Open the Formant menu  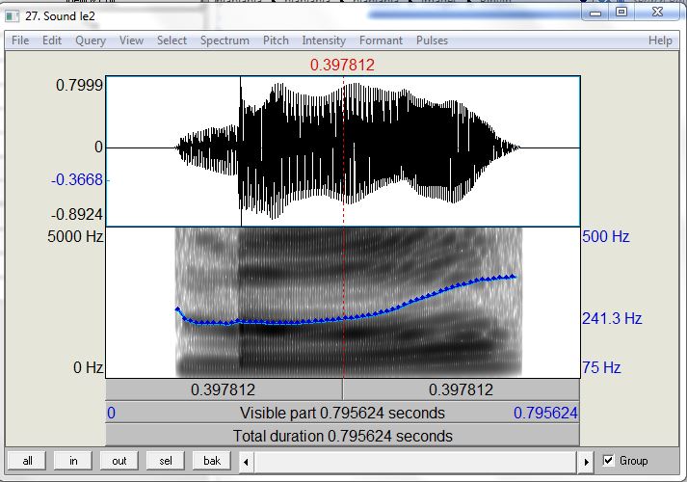coord(381,40)
